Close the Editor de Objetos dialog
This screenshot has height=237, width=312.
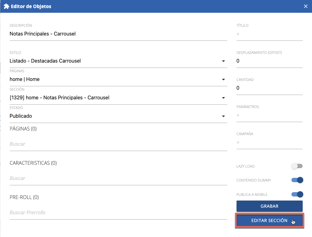point(306,6)
